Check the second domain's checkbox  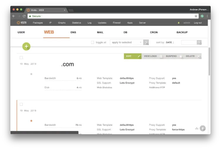pyautogui.click(x=21, y=104)
